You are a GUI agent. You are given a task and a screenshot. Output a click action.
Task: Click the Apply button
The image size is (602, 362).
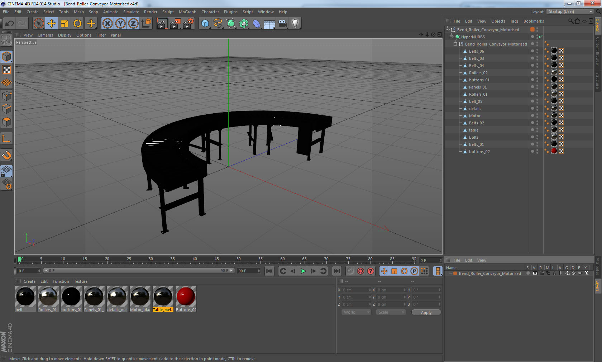426,313
